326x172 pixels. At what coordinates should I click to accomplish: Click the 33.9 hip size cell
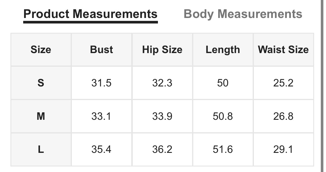click(162, 116)
